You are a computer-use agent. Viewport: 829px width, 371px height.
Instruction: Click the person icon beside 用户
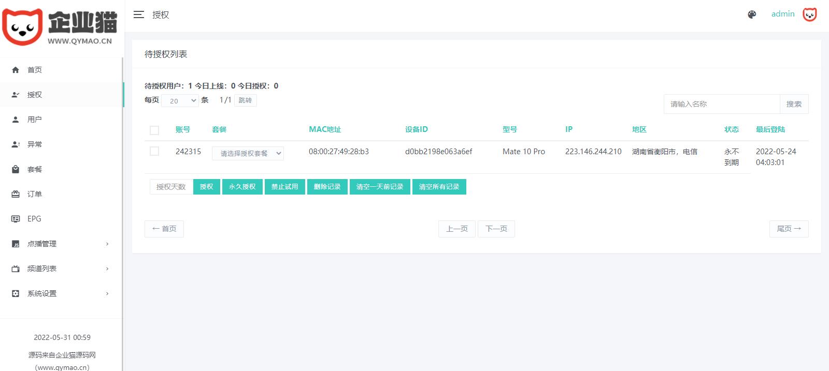point(16,120)
